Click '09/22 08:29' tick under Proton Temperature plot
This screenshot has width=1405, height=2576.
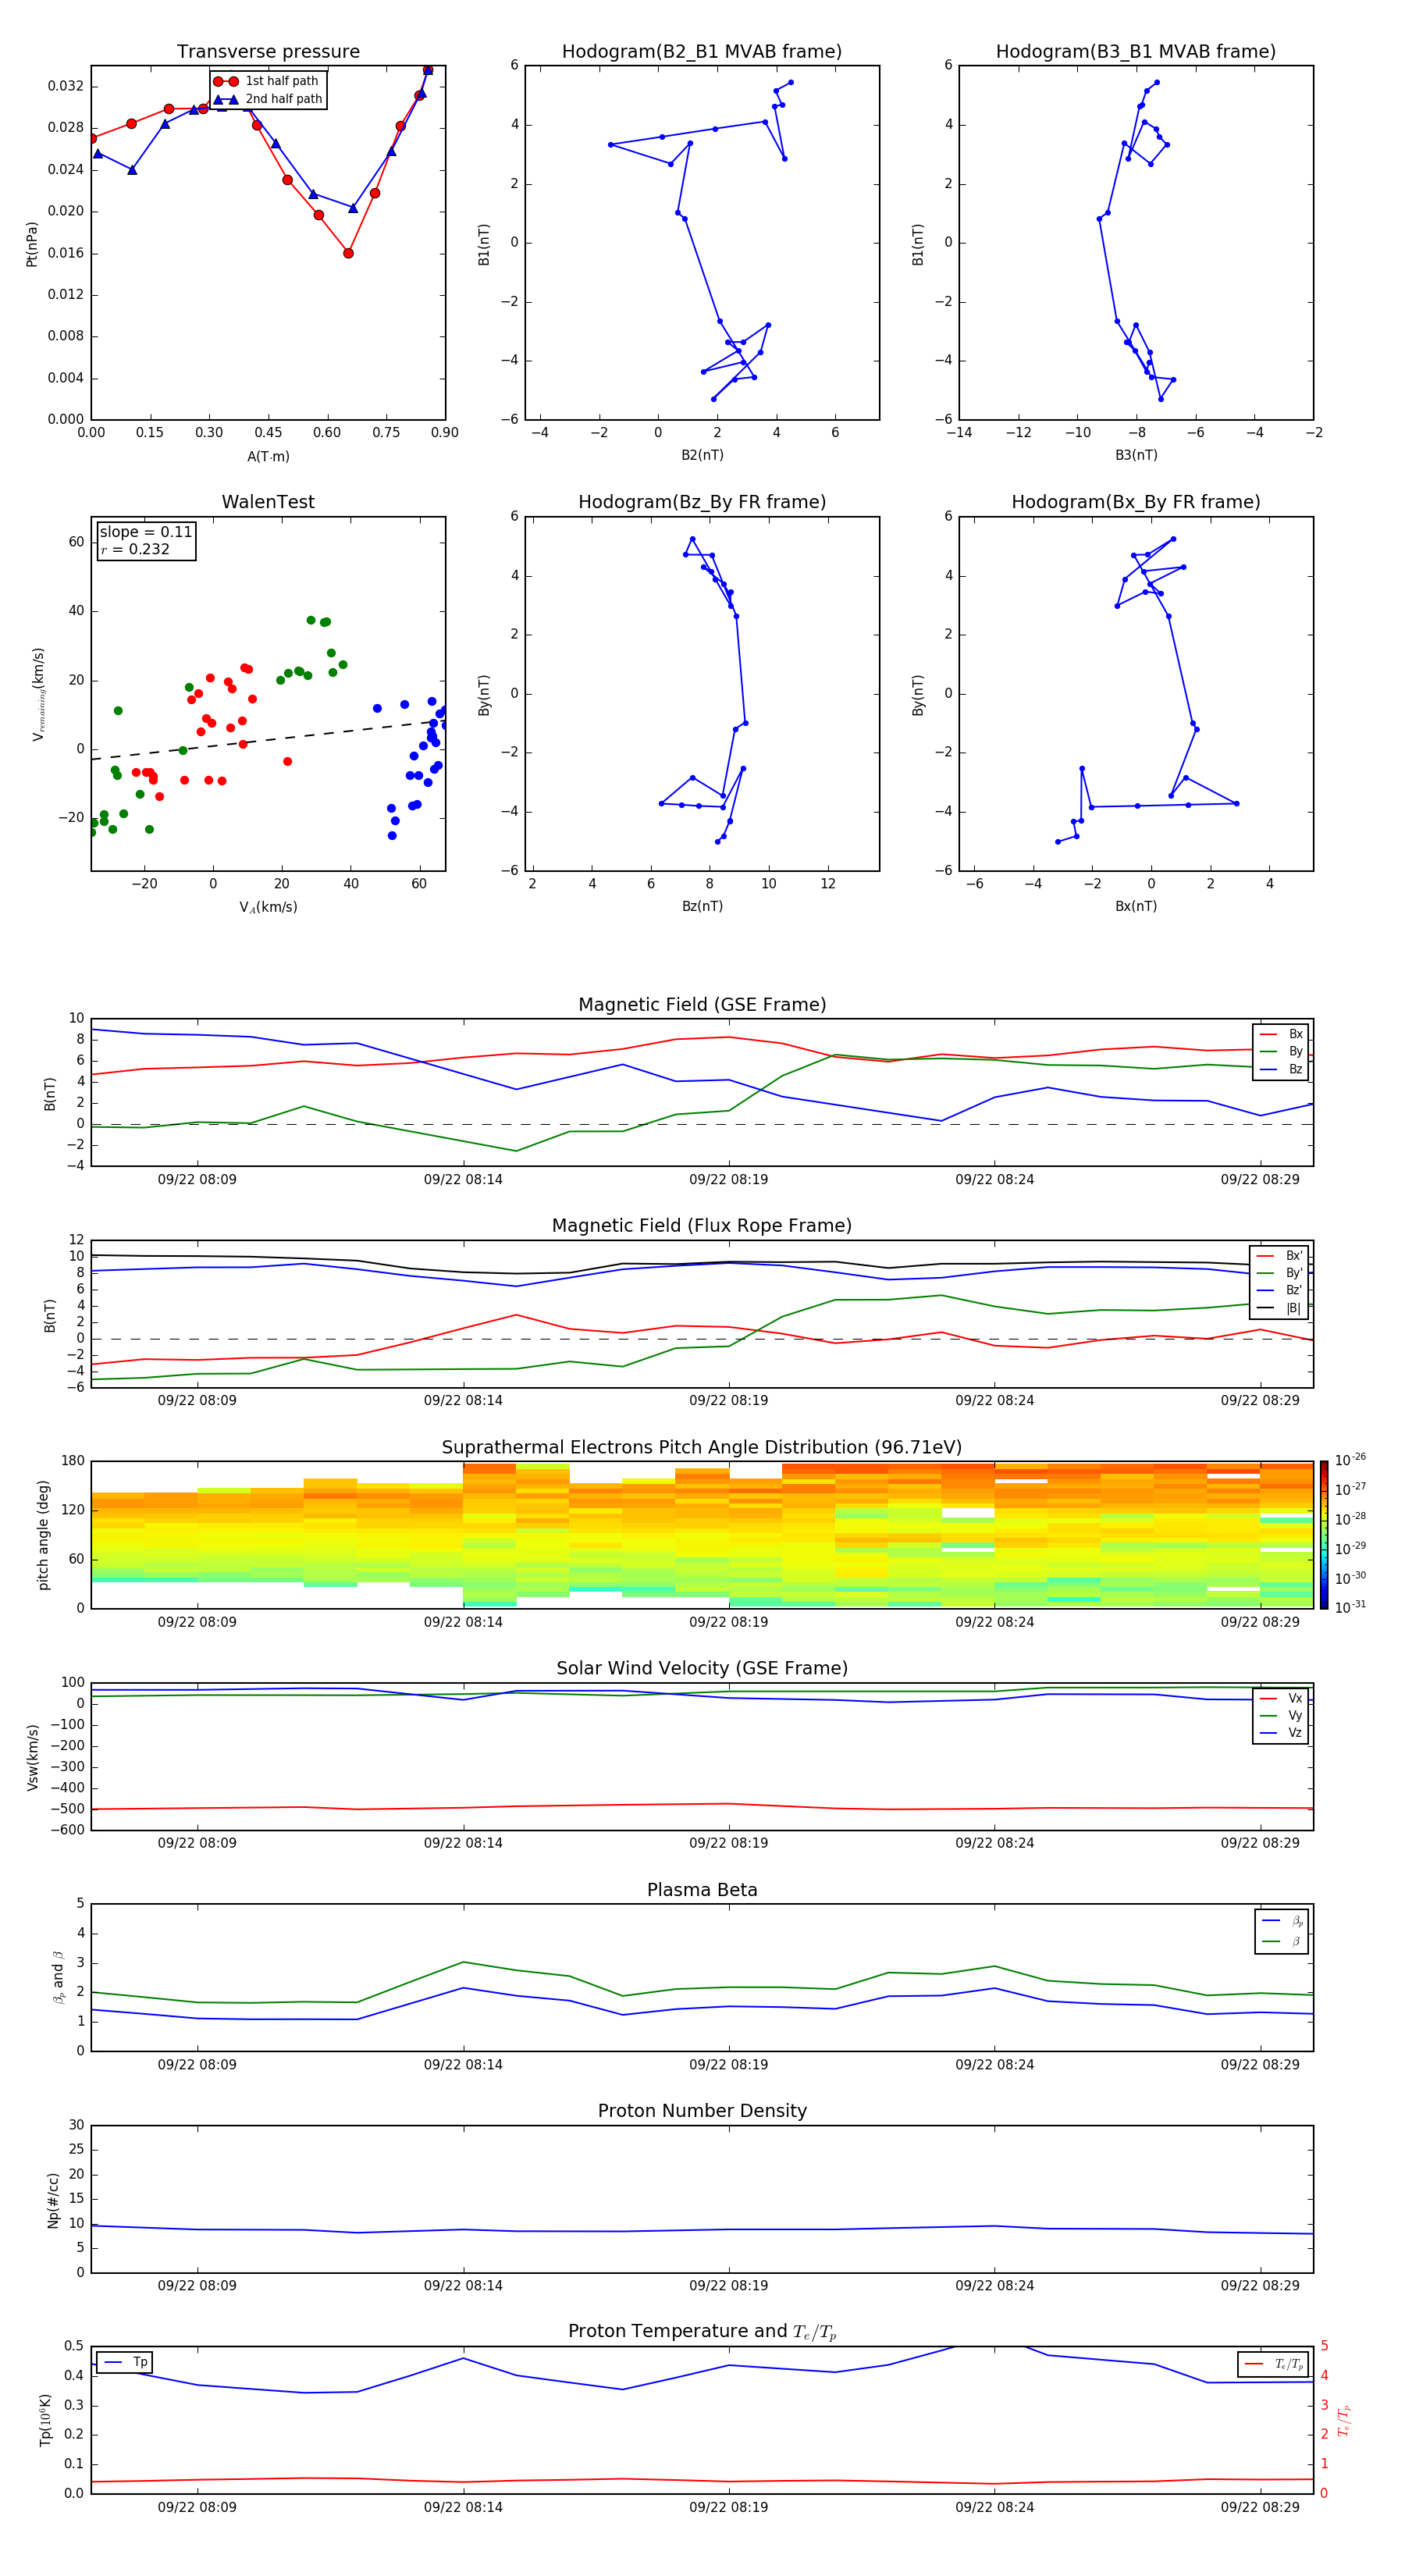[1260, 2507]
